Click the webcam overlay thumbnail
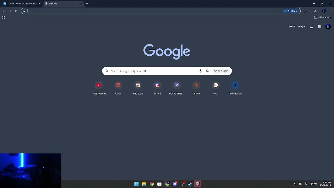Image resolution: width=334 pixels, height=188 pixels. 31,171
